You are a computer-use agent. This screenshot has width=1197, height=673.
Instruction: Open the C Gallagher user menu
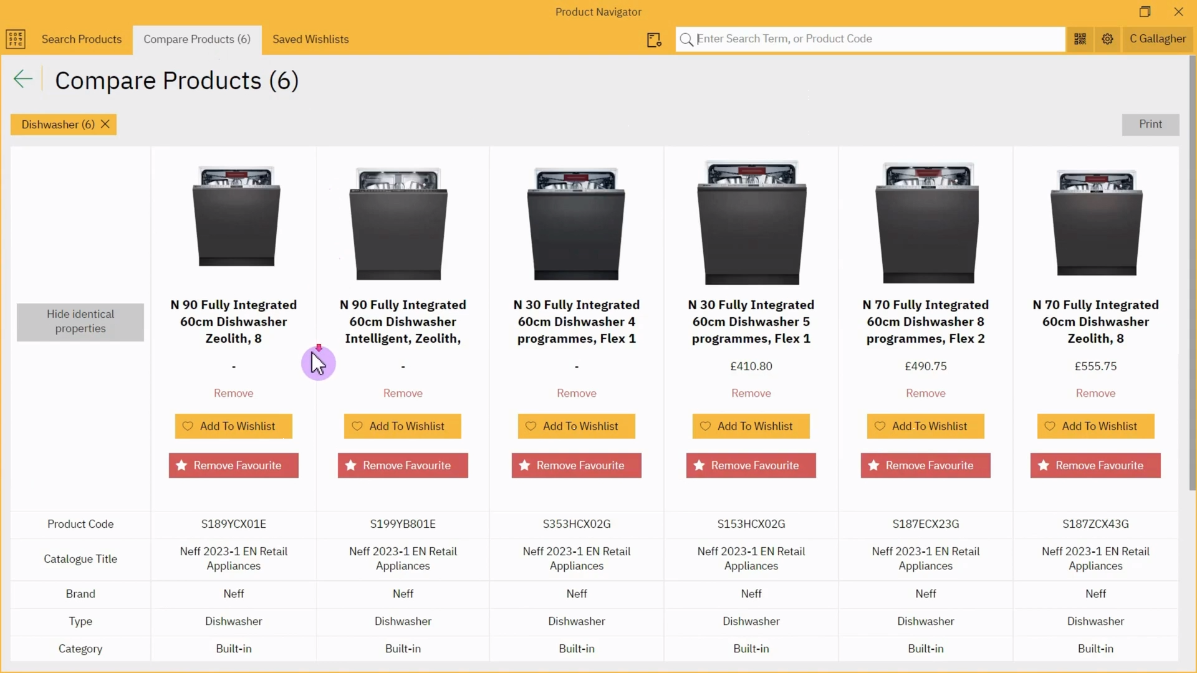coord(1158,39)
